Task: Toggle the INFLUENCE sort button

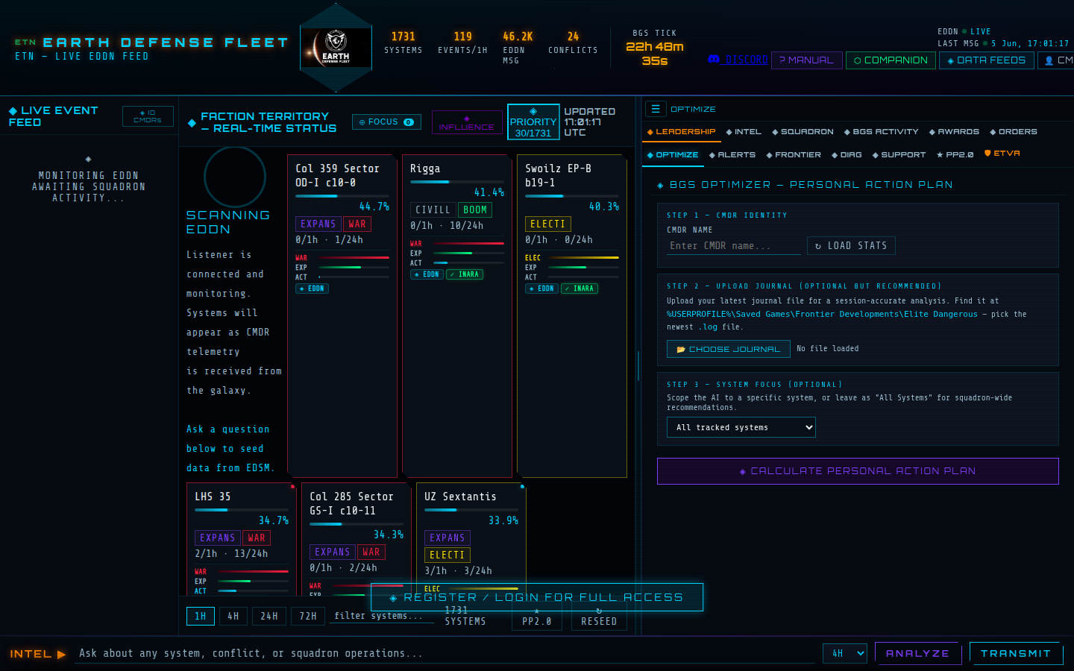Action: pos(467,122)
